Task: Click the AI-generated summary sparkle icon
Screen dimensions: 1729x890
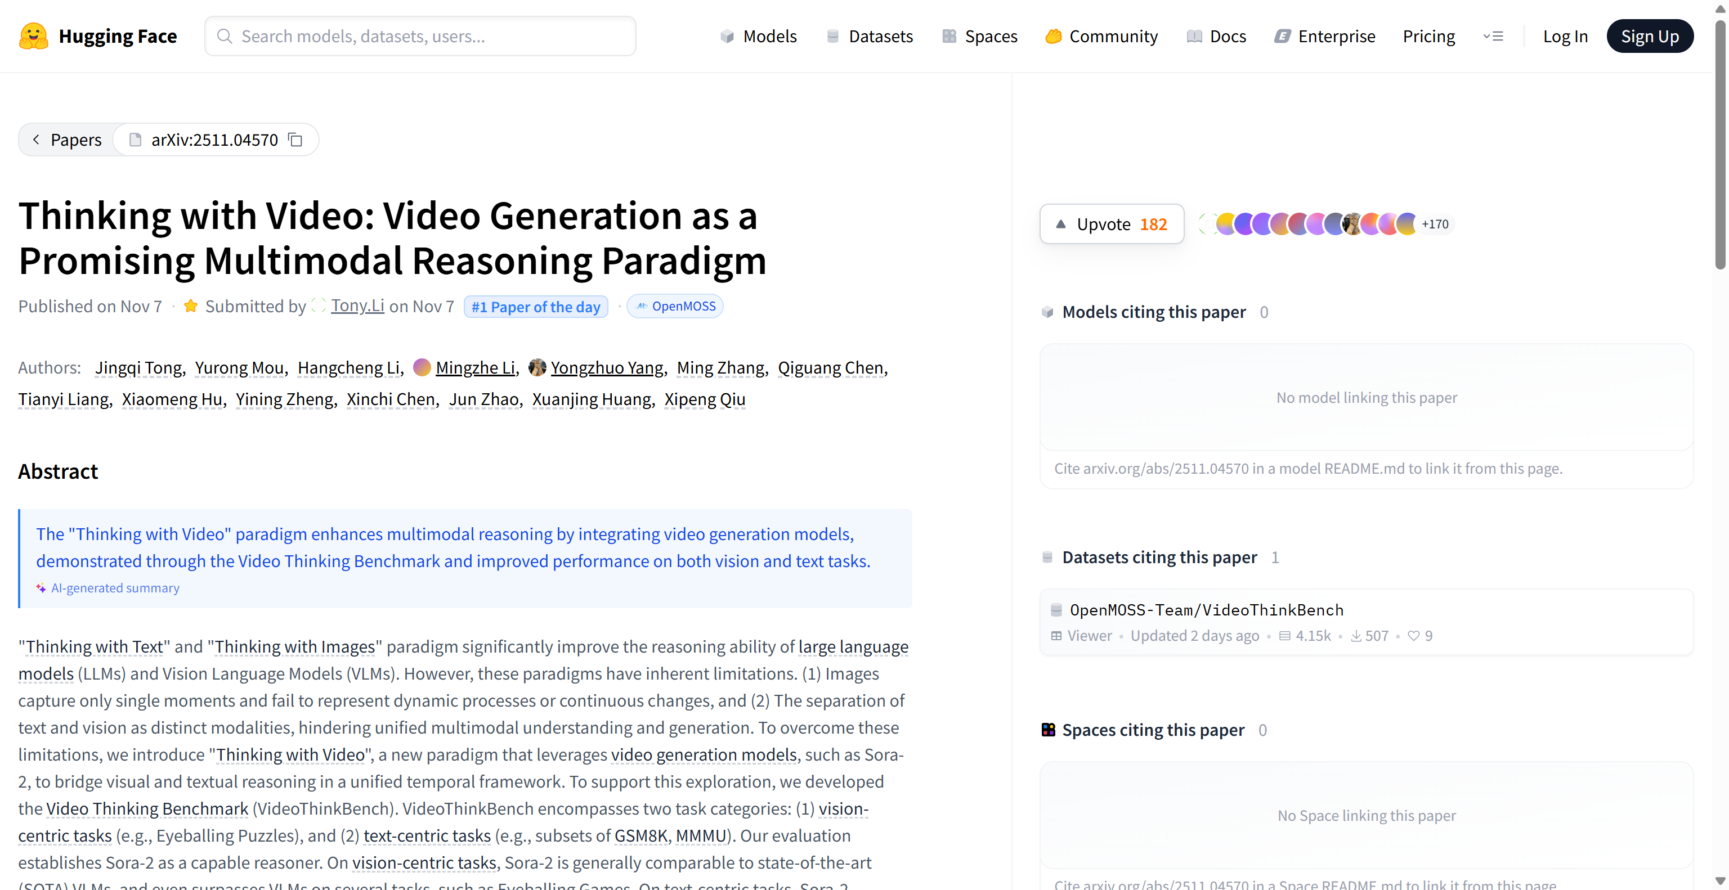Action: [x=41, y=588]
